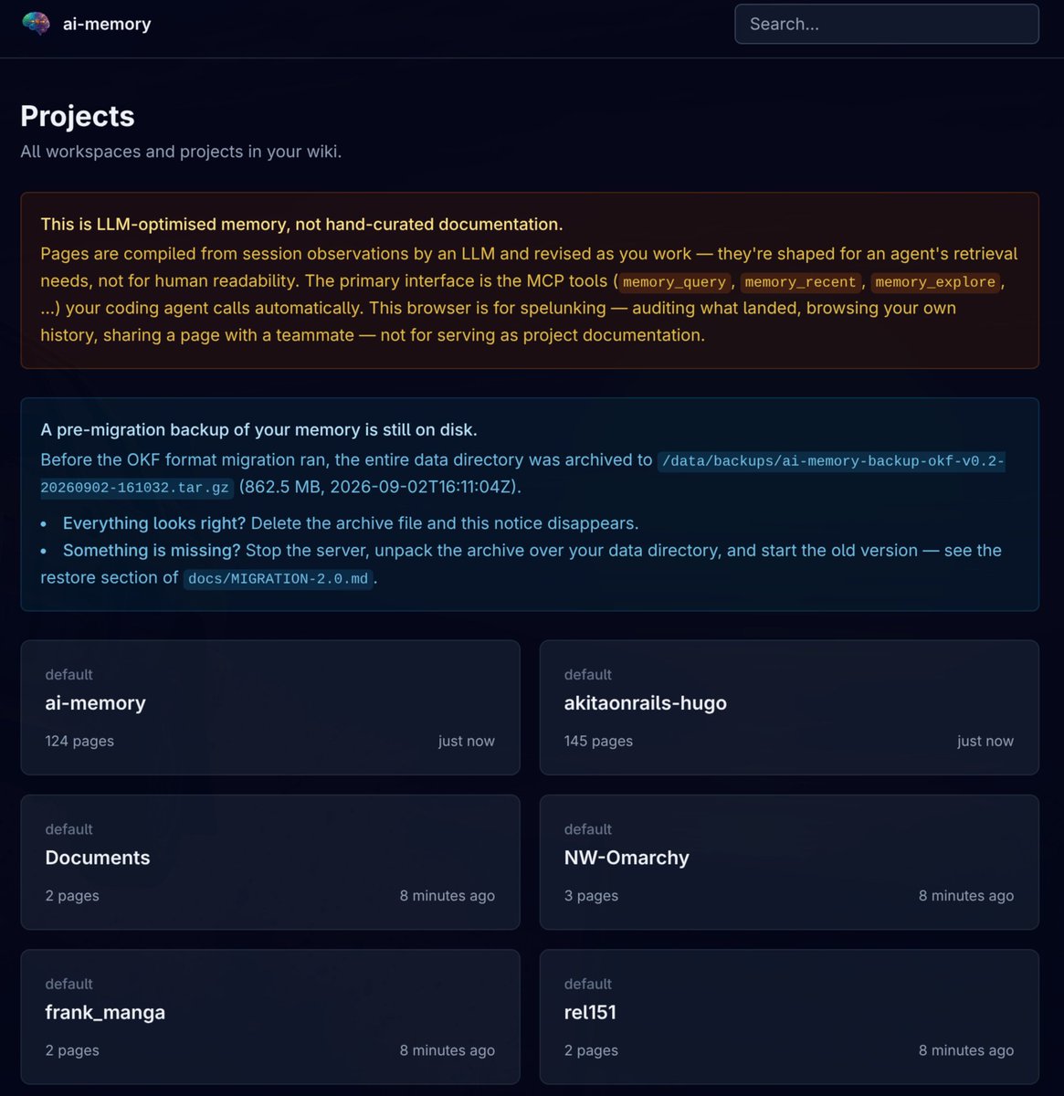Open the rel151 project card
The width and height of the screenshot is (1064, 1096).
789,1017
